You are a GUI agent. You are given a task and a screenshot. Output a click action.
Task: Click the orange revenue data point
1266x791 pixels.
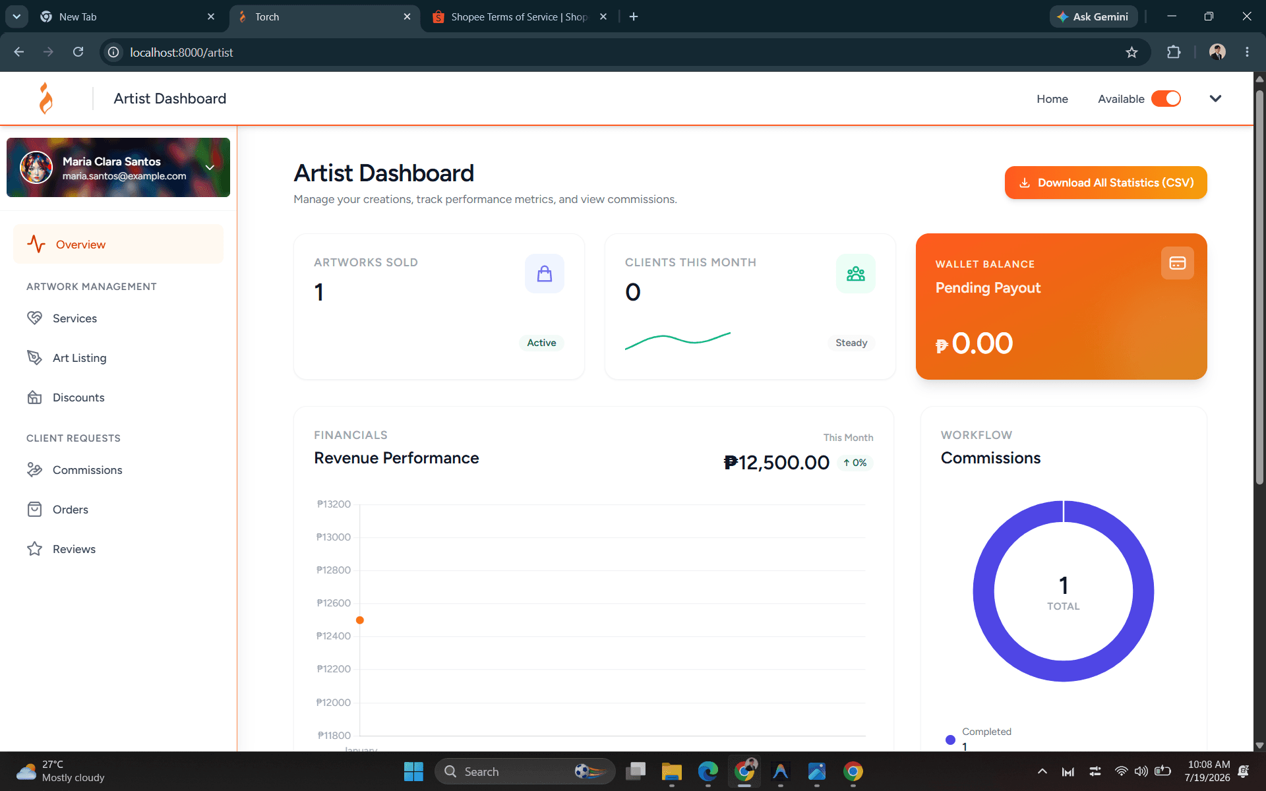pyautogui.click(x=360, y=620)
